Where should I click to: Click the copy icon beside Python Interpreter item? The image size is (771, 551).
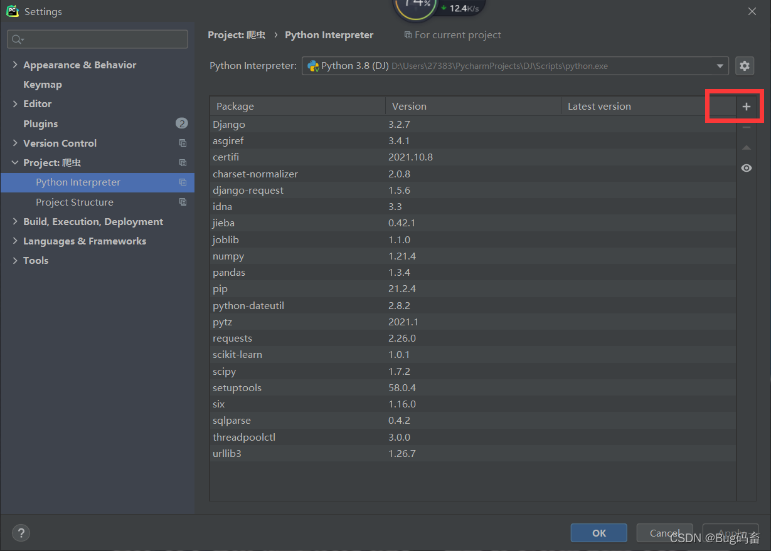coord(183,182)
